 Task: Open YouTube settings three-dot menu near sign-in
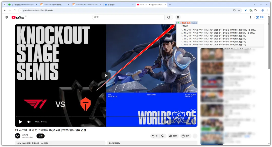251,18
